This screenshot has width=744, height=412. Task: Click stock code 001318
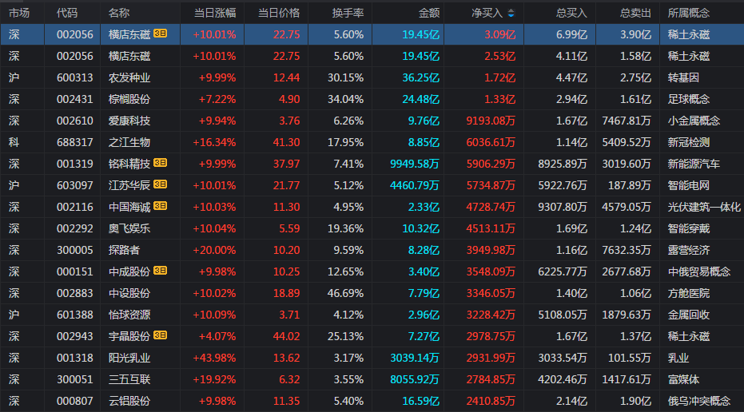tap(75, 358)
